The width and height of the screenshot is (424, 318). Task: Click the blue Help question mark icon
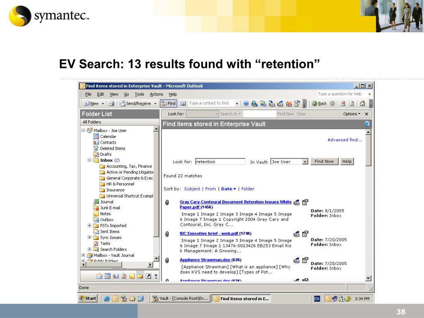pyautogui.click(x=246, y=104)
